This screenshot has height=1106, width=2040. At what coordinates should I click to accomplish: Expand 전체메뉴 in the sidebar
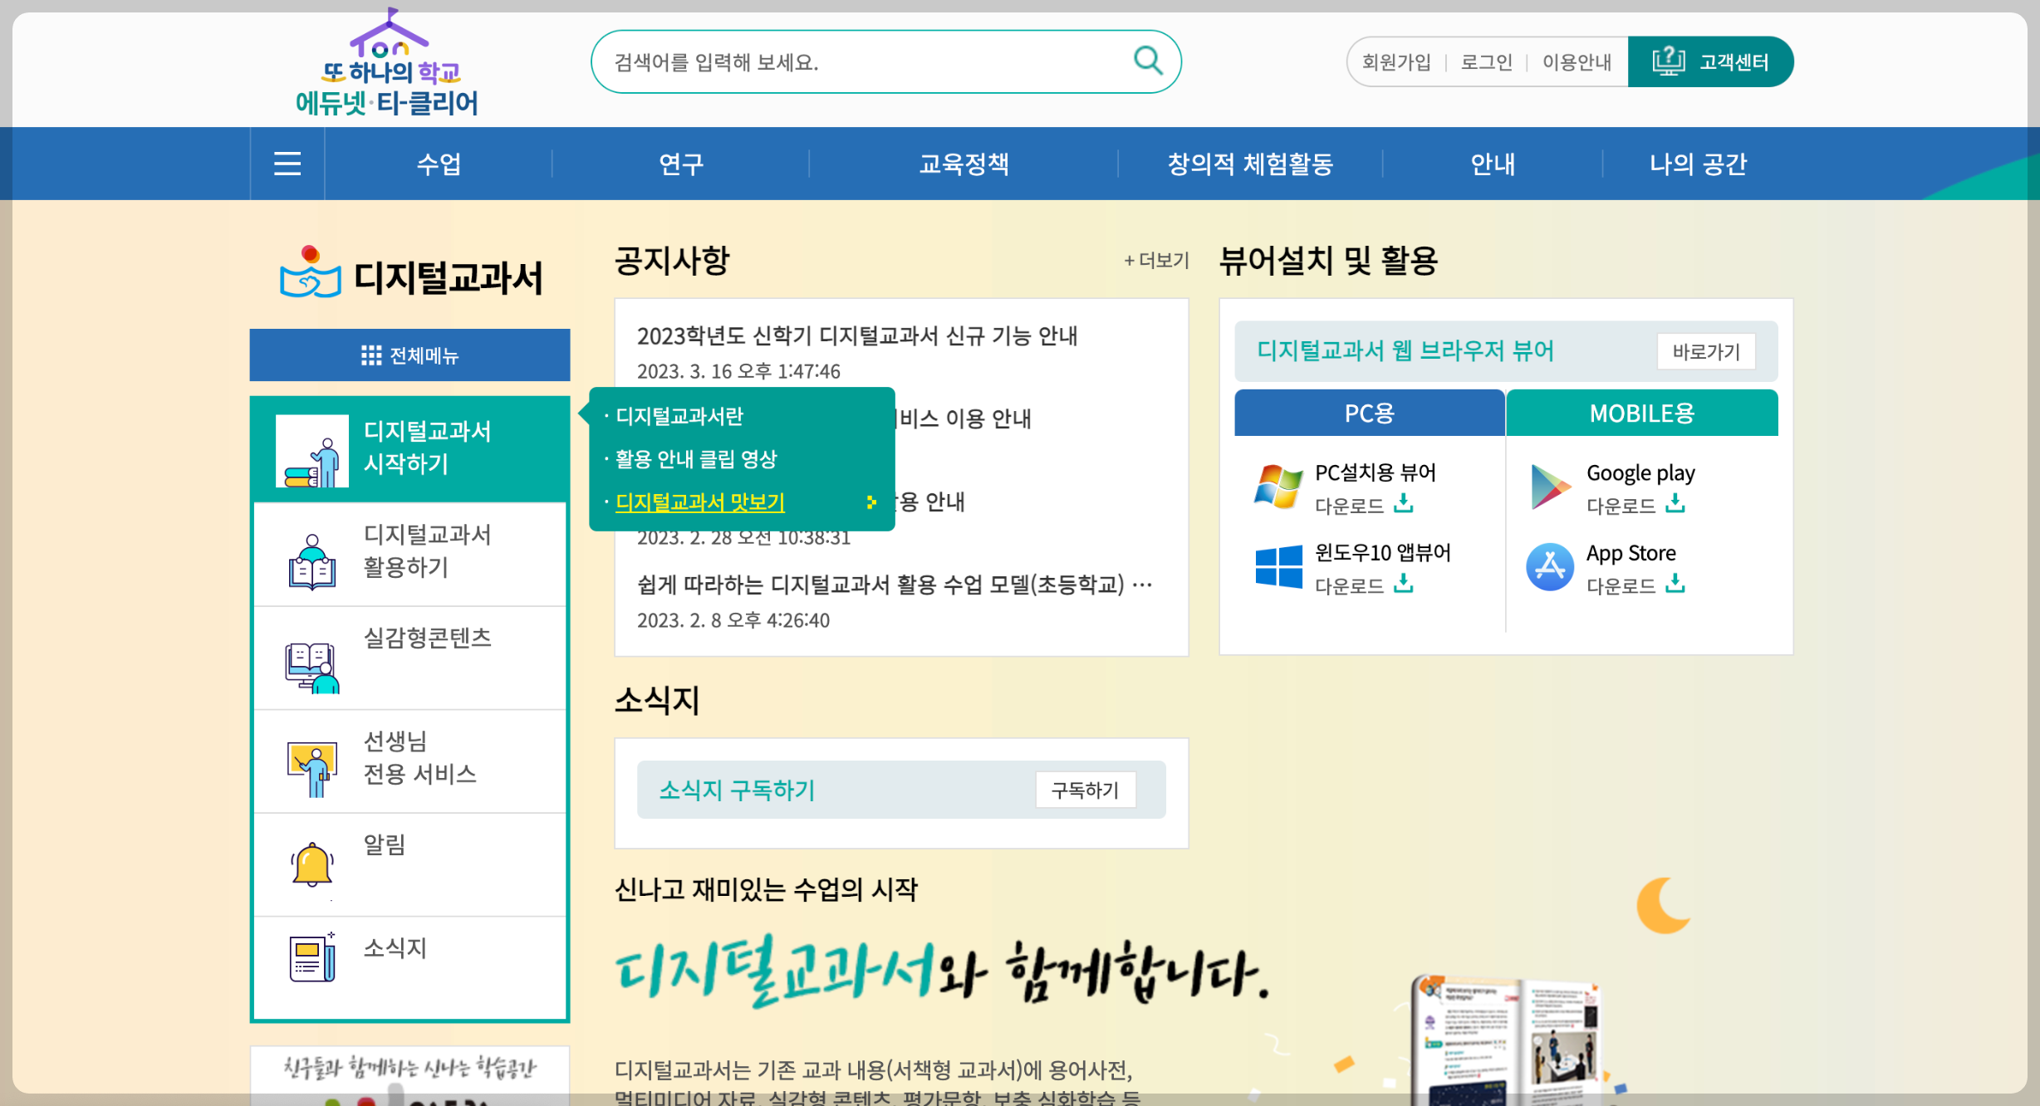pyautogui.click(x=410, y=355)
